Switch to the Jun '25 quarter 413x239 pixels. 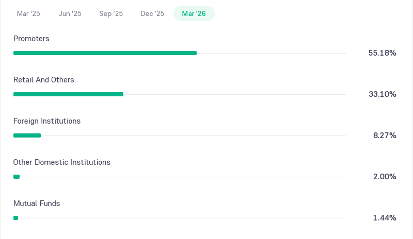click(70, 13)
